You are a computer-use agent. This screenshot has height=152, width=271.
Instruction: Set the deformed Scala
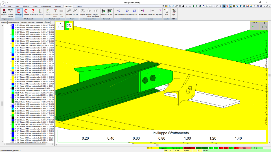pyautogui.click(x=110, y=12)
